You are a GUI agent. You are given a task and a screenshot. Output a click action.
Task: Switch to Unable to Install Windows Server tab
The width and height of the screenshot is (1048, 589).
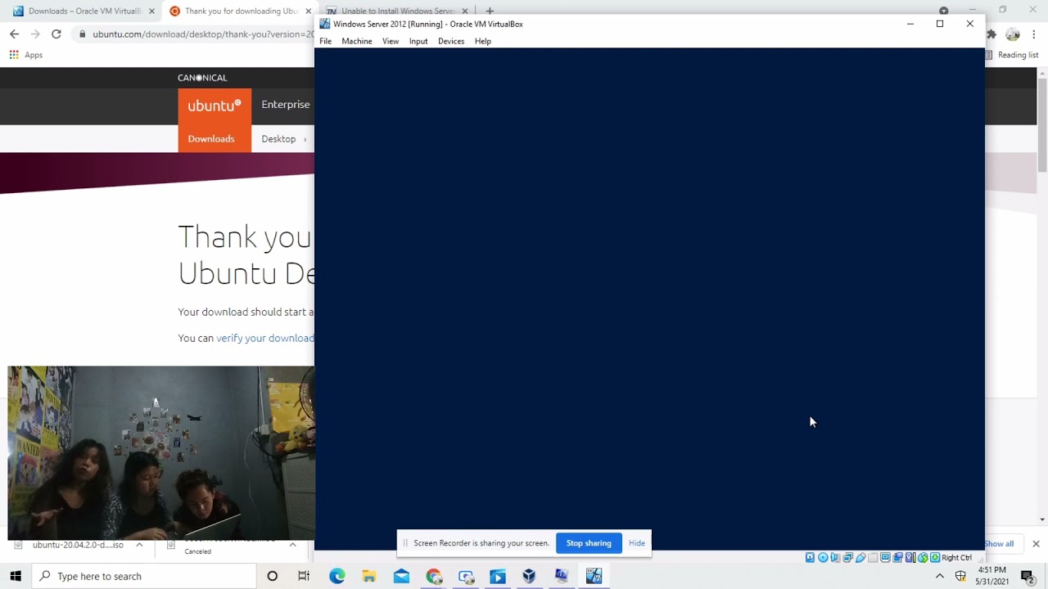pyautogui.click(x=397, y=11)
